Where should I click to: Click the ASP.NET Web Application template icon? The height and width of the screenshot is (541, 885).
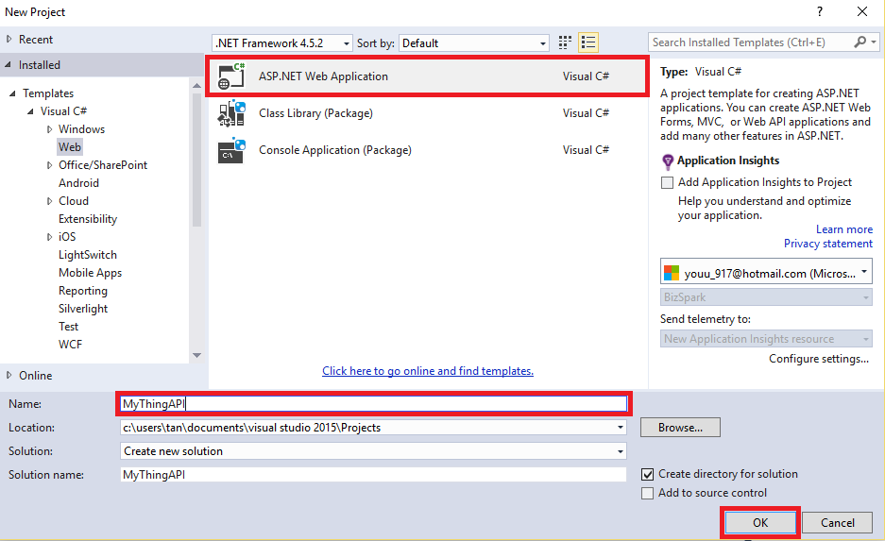[x=231, y=76]
